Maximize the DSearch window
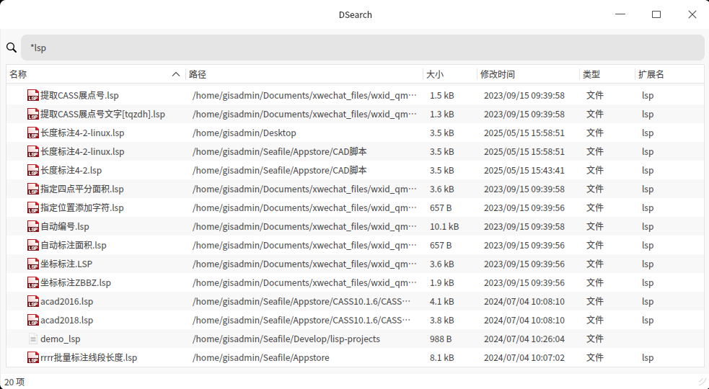The height and width of the screenshot is (389, 709). point(656,14)
